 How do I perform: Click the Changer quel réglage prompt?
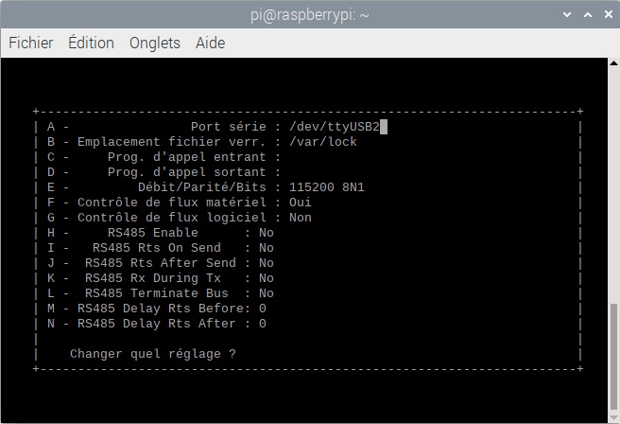[153, 354]
